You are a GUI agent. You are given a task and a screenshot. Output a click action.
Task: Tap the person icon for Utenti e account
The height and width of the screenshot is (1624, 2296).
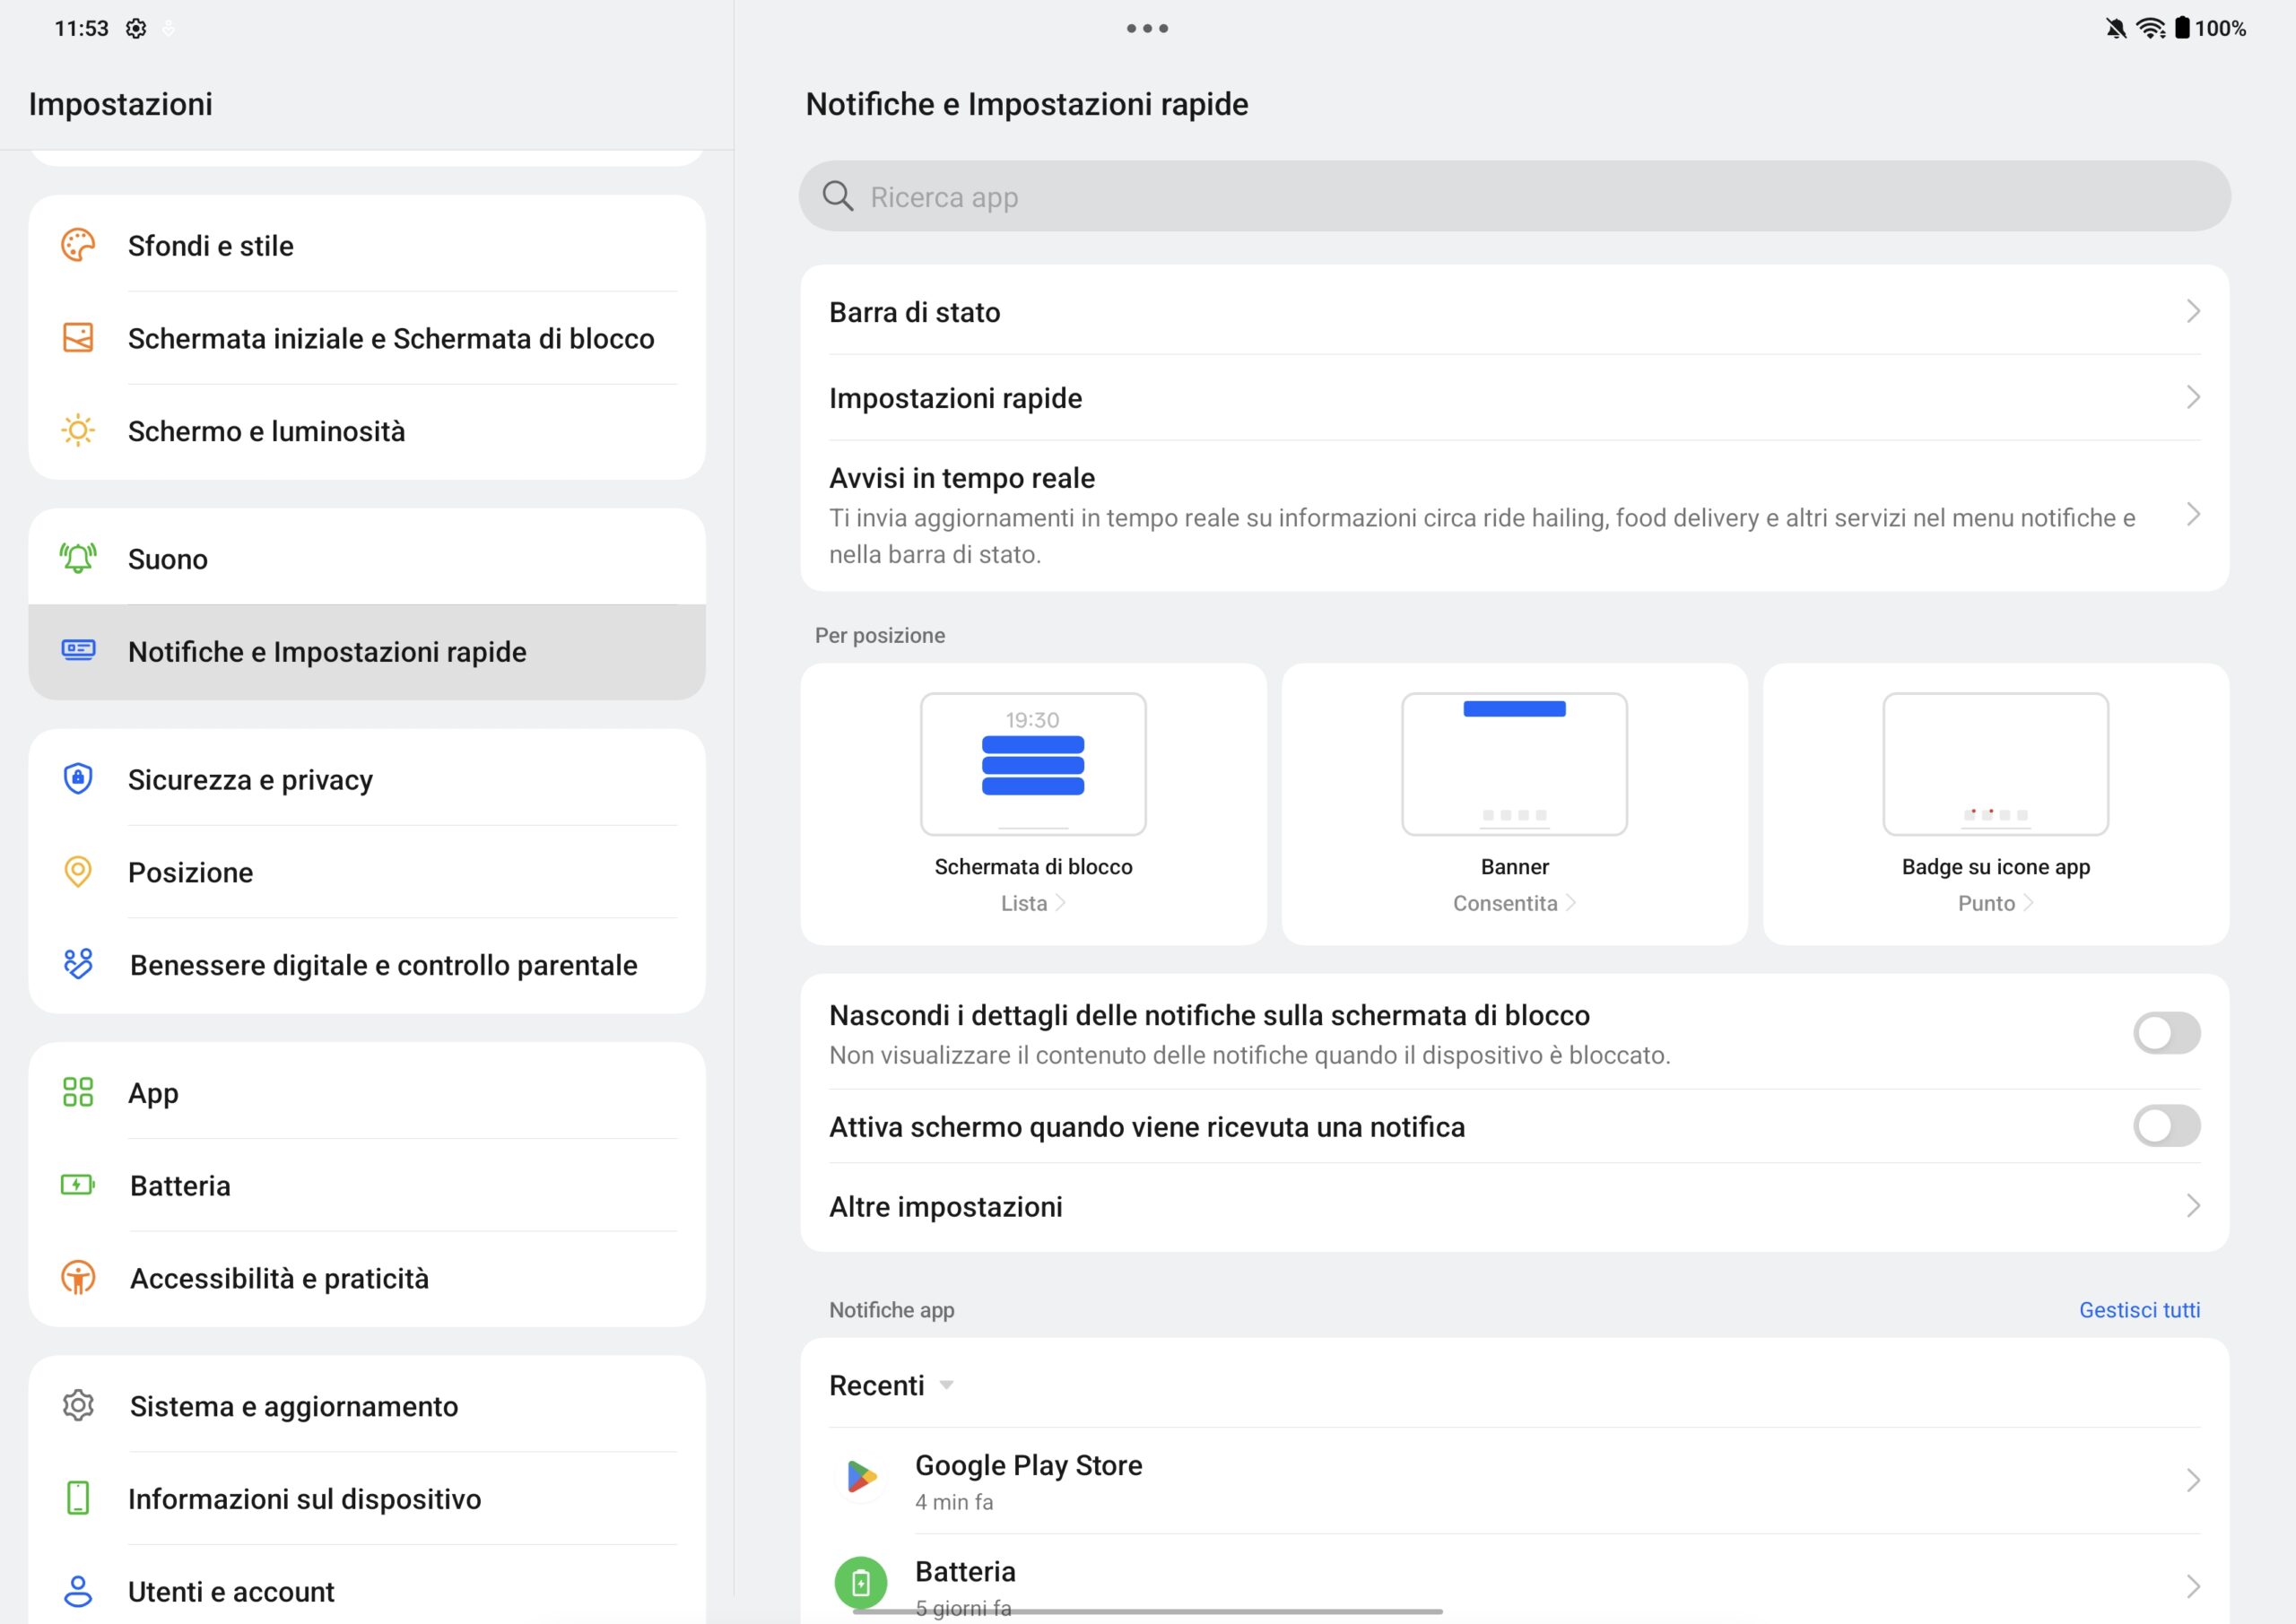tap(78, 1591)
